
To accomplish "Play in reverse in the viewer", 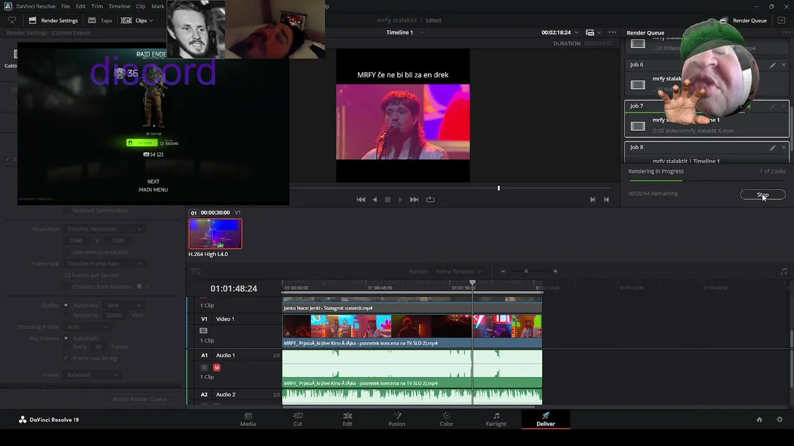I will (x=375, y=199).
